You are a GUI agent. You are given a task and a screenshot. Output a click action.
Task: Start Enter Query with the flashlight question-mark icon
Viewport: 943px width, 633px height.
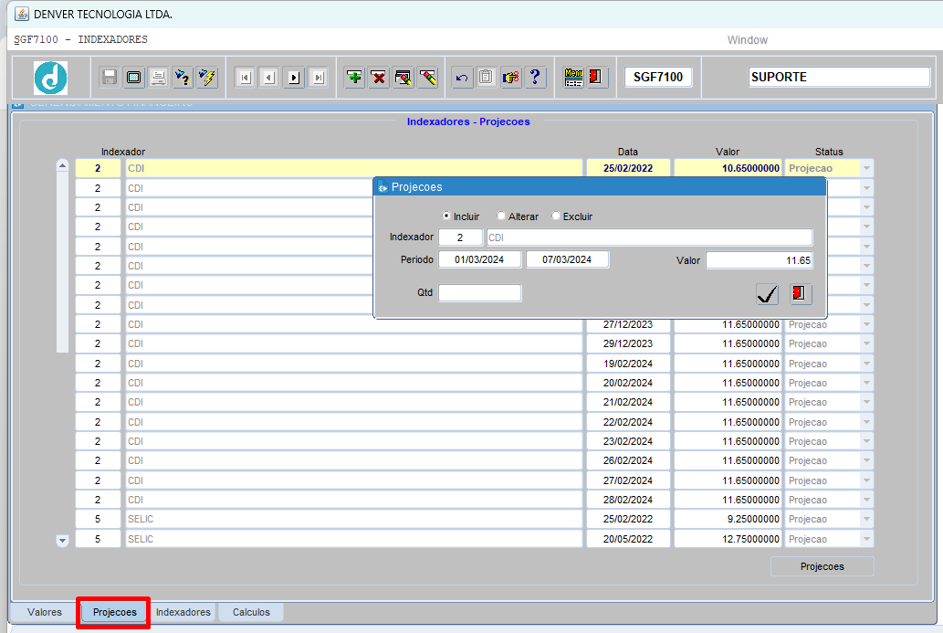[x=183, y=78]
